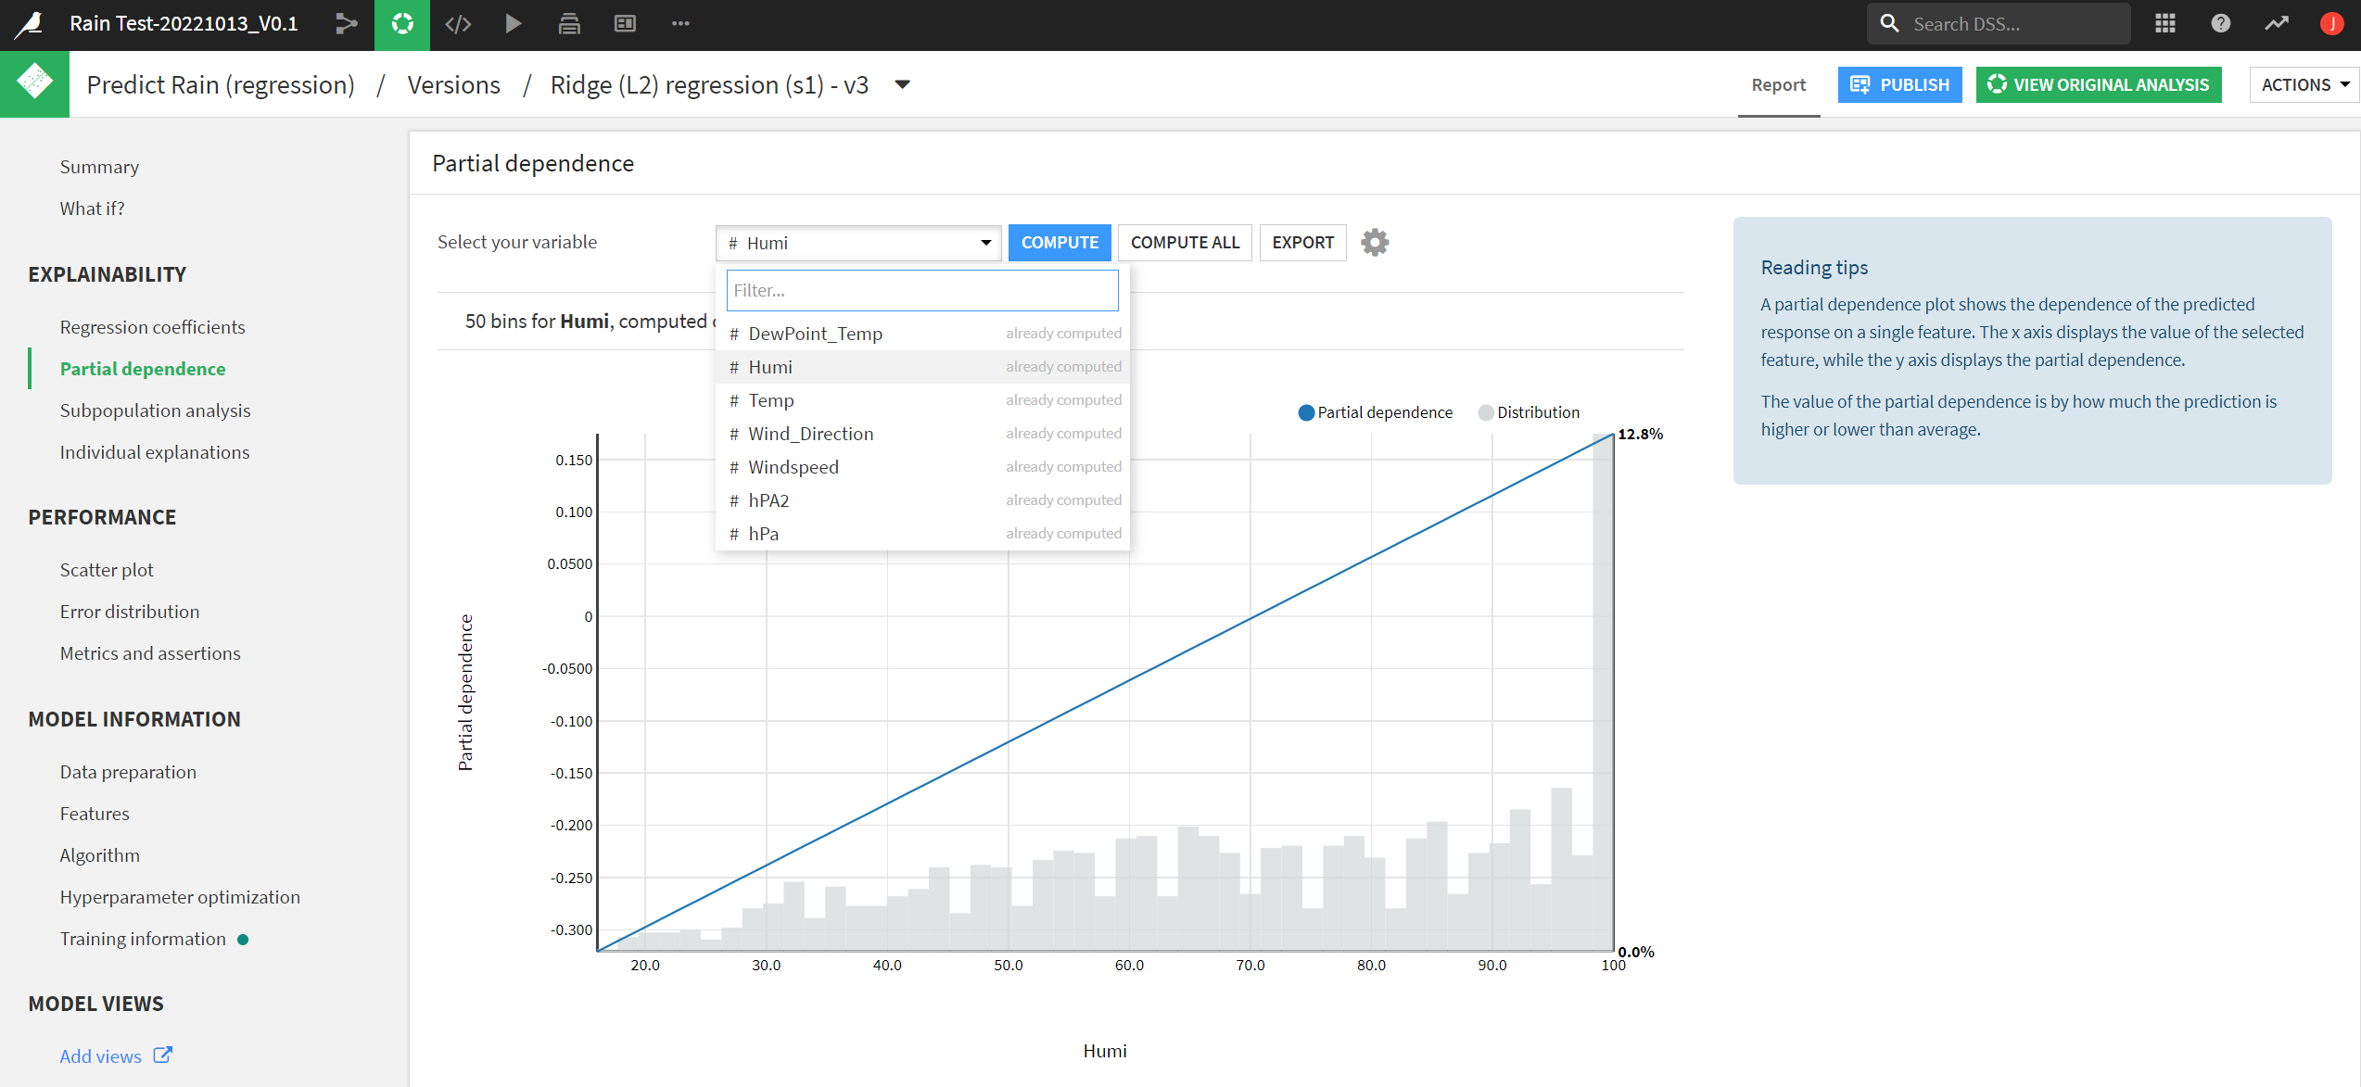Open the Dashboards panel icon

point(624,24)
